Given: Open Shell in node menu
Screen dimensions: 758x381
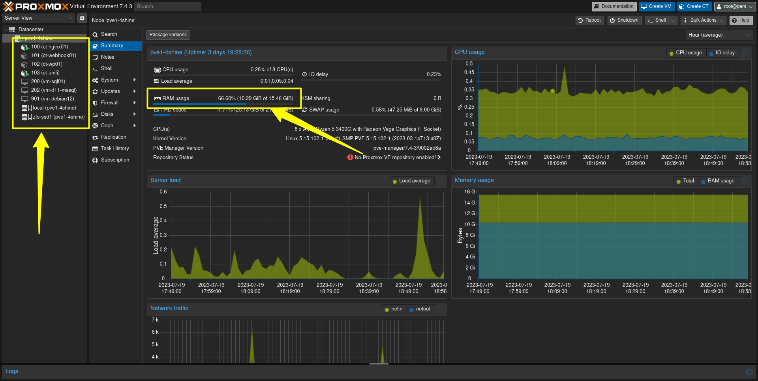Looking at the screenshot, I should pos(116,69).
